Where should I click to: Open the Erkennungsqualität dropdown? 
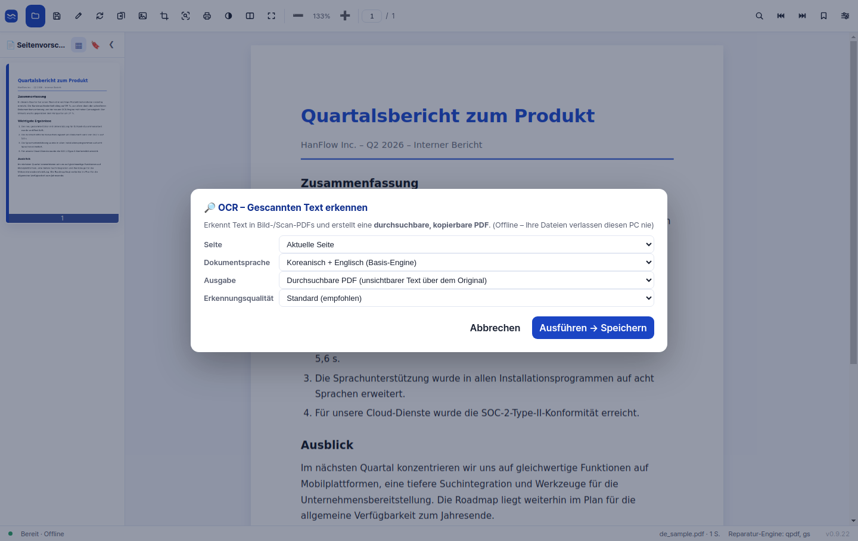point(467,298)
